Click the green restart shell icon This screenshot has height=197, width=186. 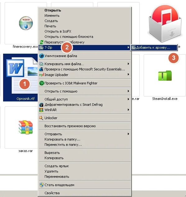[41, 42]
